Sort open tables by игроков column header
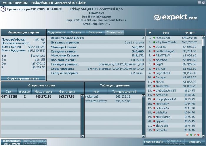Screen dimensions: 206x146 [24, 92]
